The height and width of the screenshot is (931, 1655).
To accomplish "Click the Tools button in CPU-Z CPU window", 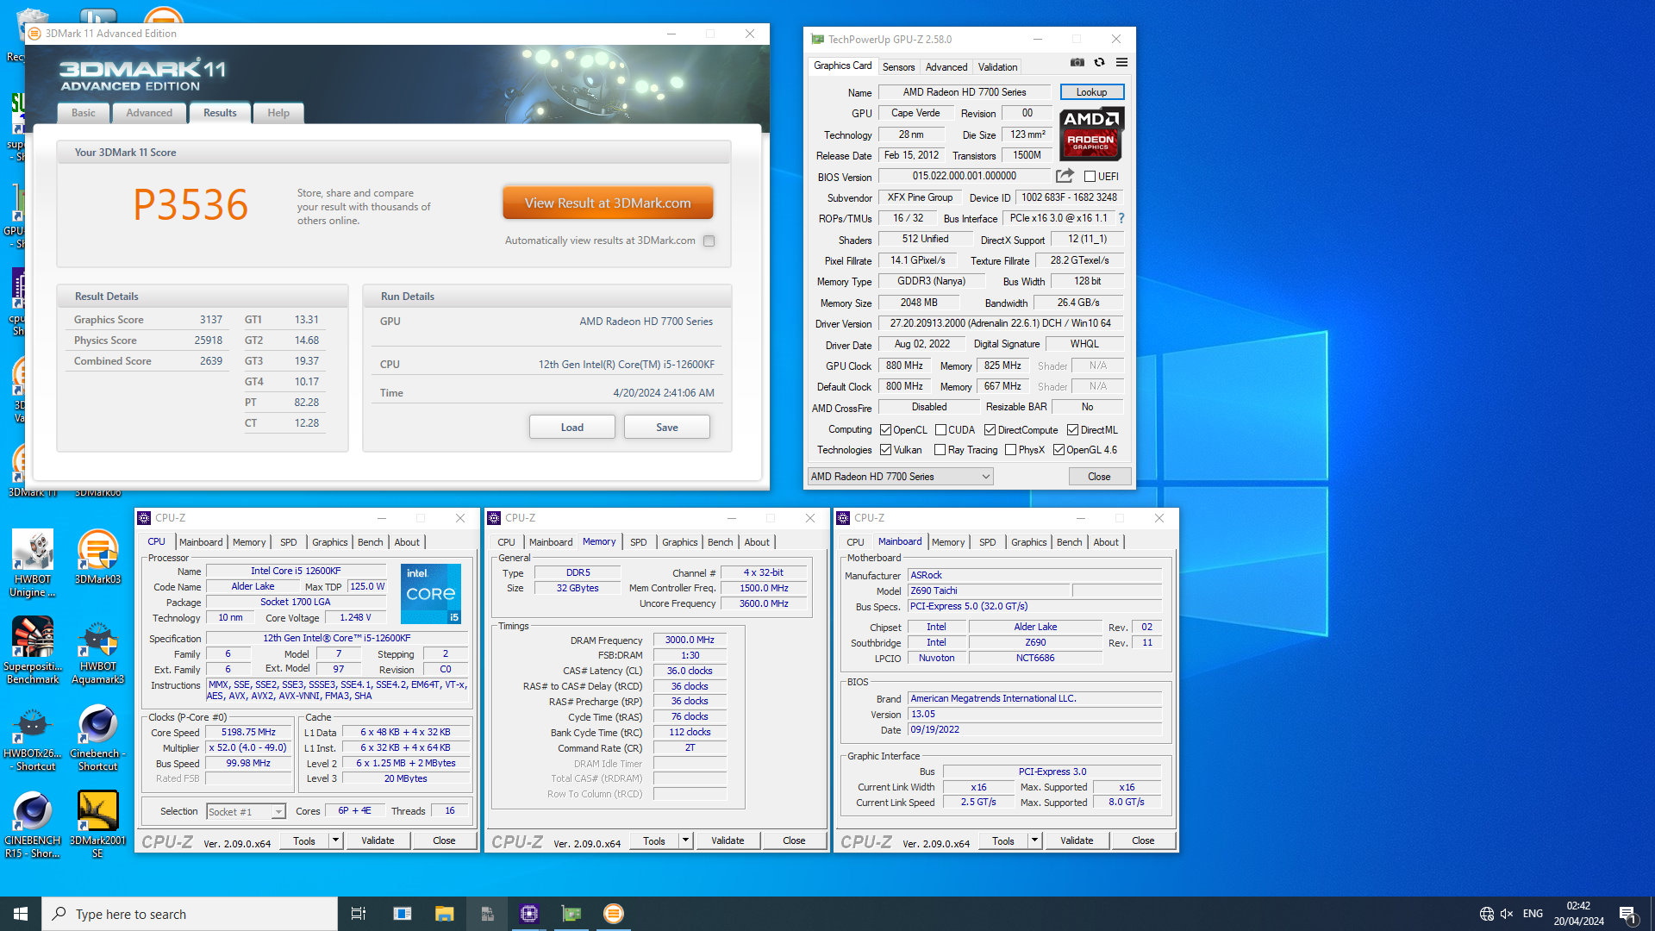I will [304, 840].
